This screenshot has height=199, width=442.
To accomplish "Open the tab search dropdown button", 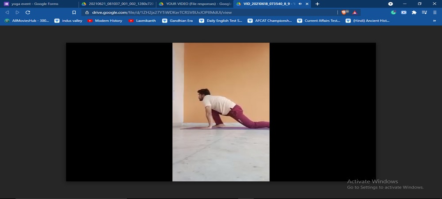I will click(x=390, y=4).
